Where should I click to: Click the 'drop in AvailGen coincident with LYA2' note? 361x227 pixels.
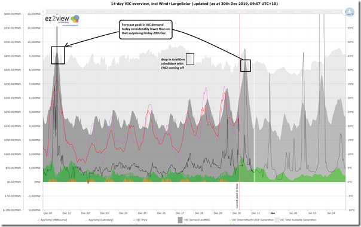click(x=173, y=63)
